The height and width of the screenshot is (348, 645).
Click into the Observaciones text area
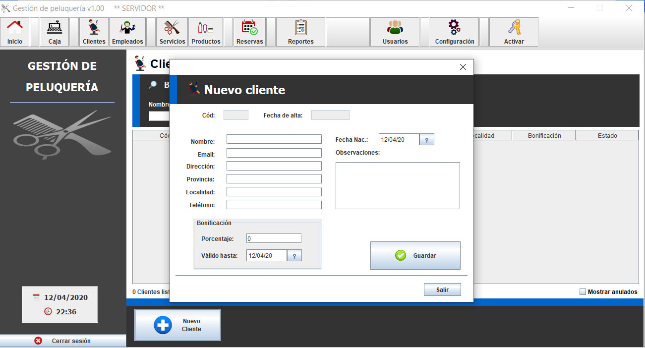[x=398, y=185]
